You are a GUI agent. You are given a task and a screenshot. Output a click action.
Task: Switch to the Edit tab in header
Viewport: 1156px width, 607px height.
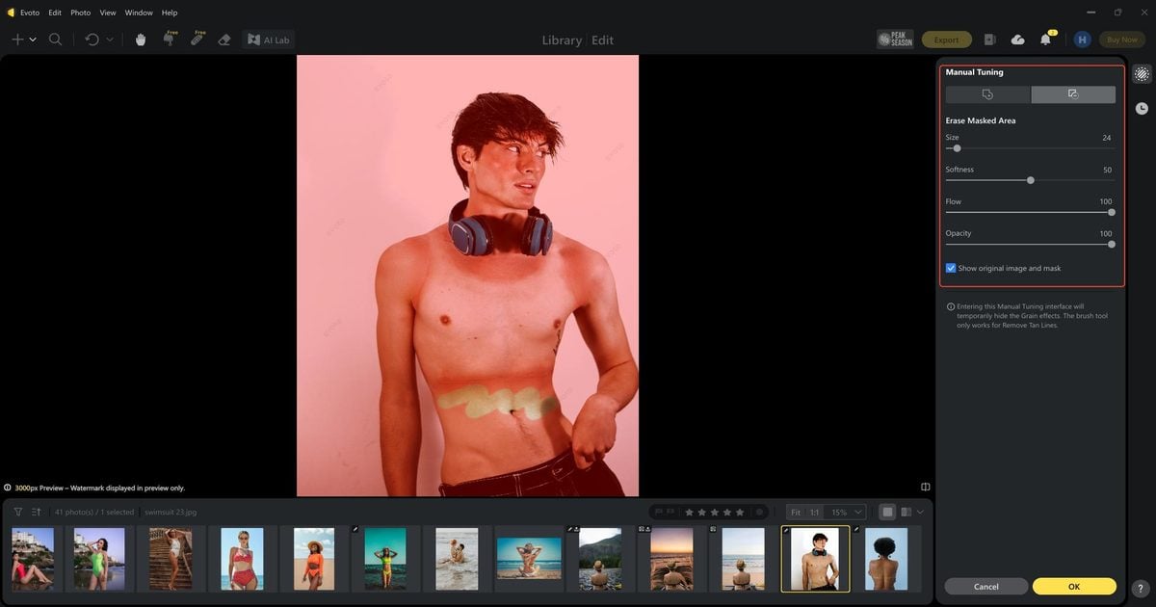pos(603,40)
